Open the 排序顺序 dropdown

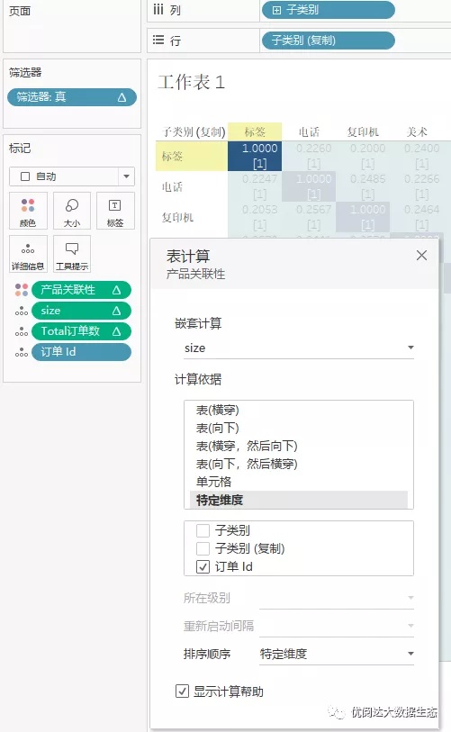click(337, 654)
